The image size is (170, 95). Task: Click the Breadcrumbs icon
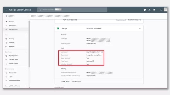click(x=6, y=73)
